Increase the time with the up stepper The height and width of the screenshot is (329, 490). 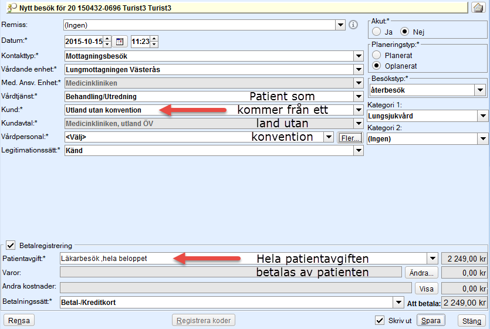pos(154,39)
